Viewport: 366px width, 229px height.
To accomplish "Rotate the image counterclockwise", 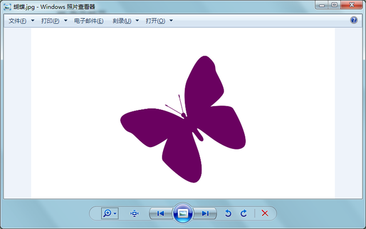I will point(228,214).
